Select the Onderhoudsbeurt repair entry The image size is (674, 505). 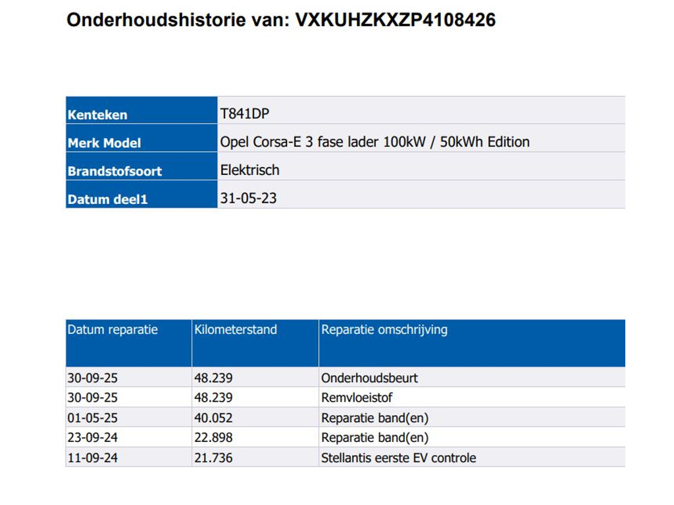[369, 378]
